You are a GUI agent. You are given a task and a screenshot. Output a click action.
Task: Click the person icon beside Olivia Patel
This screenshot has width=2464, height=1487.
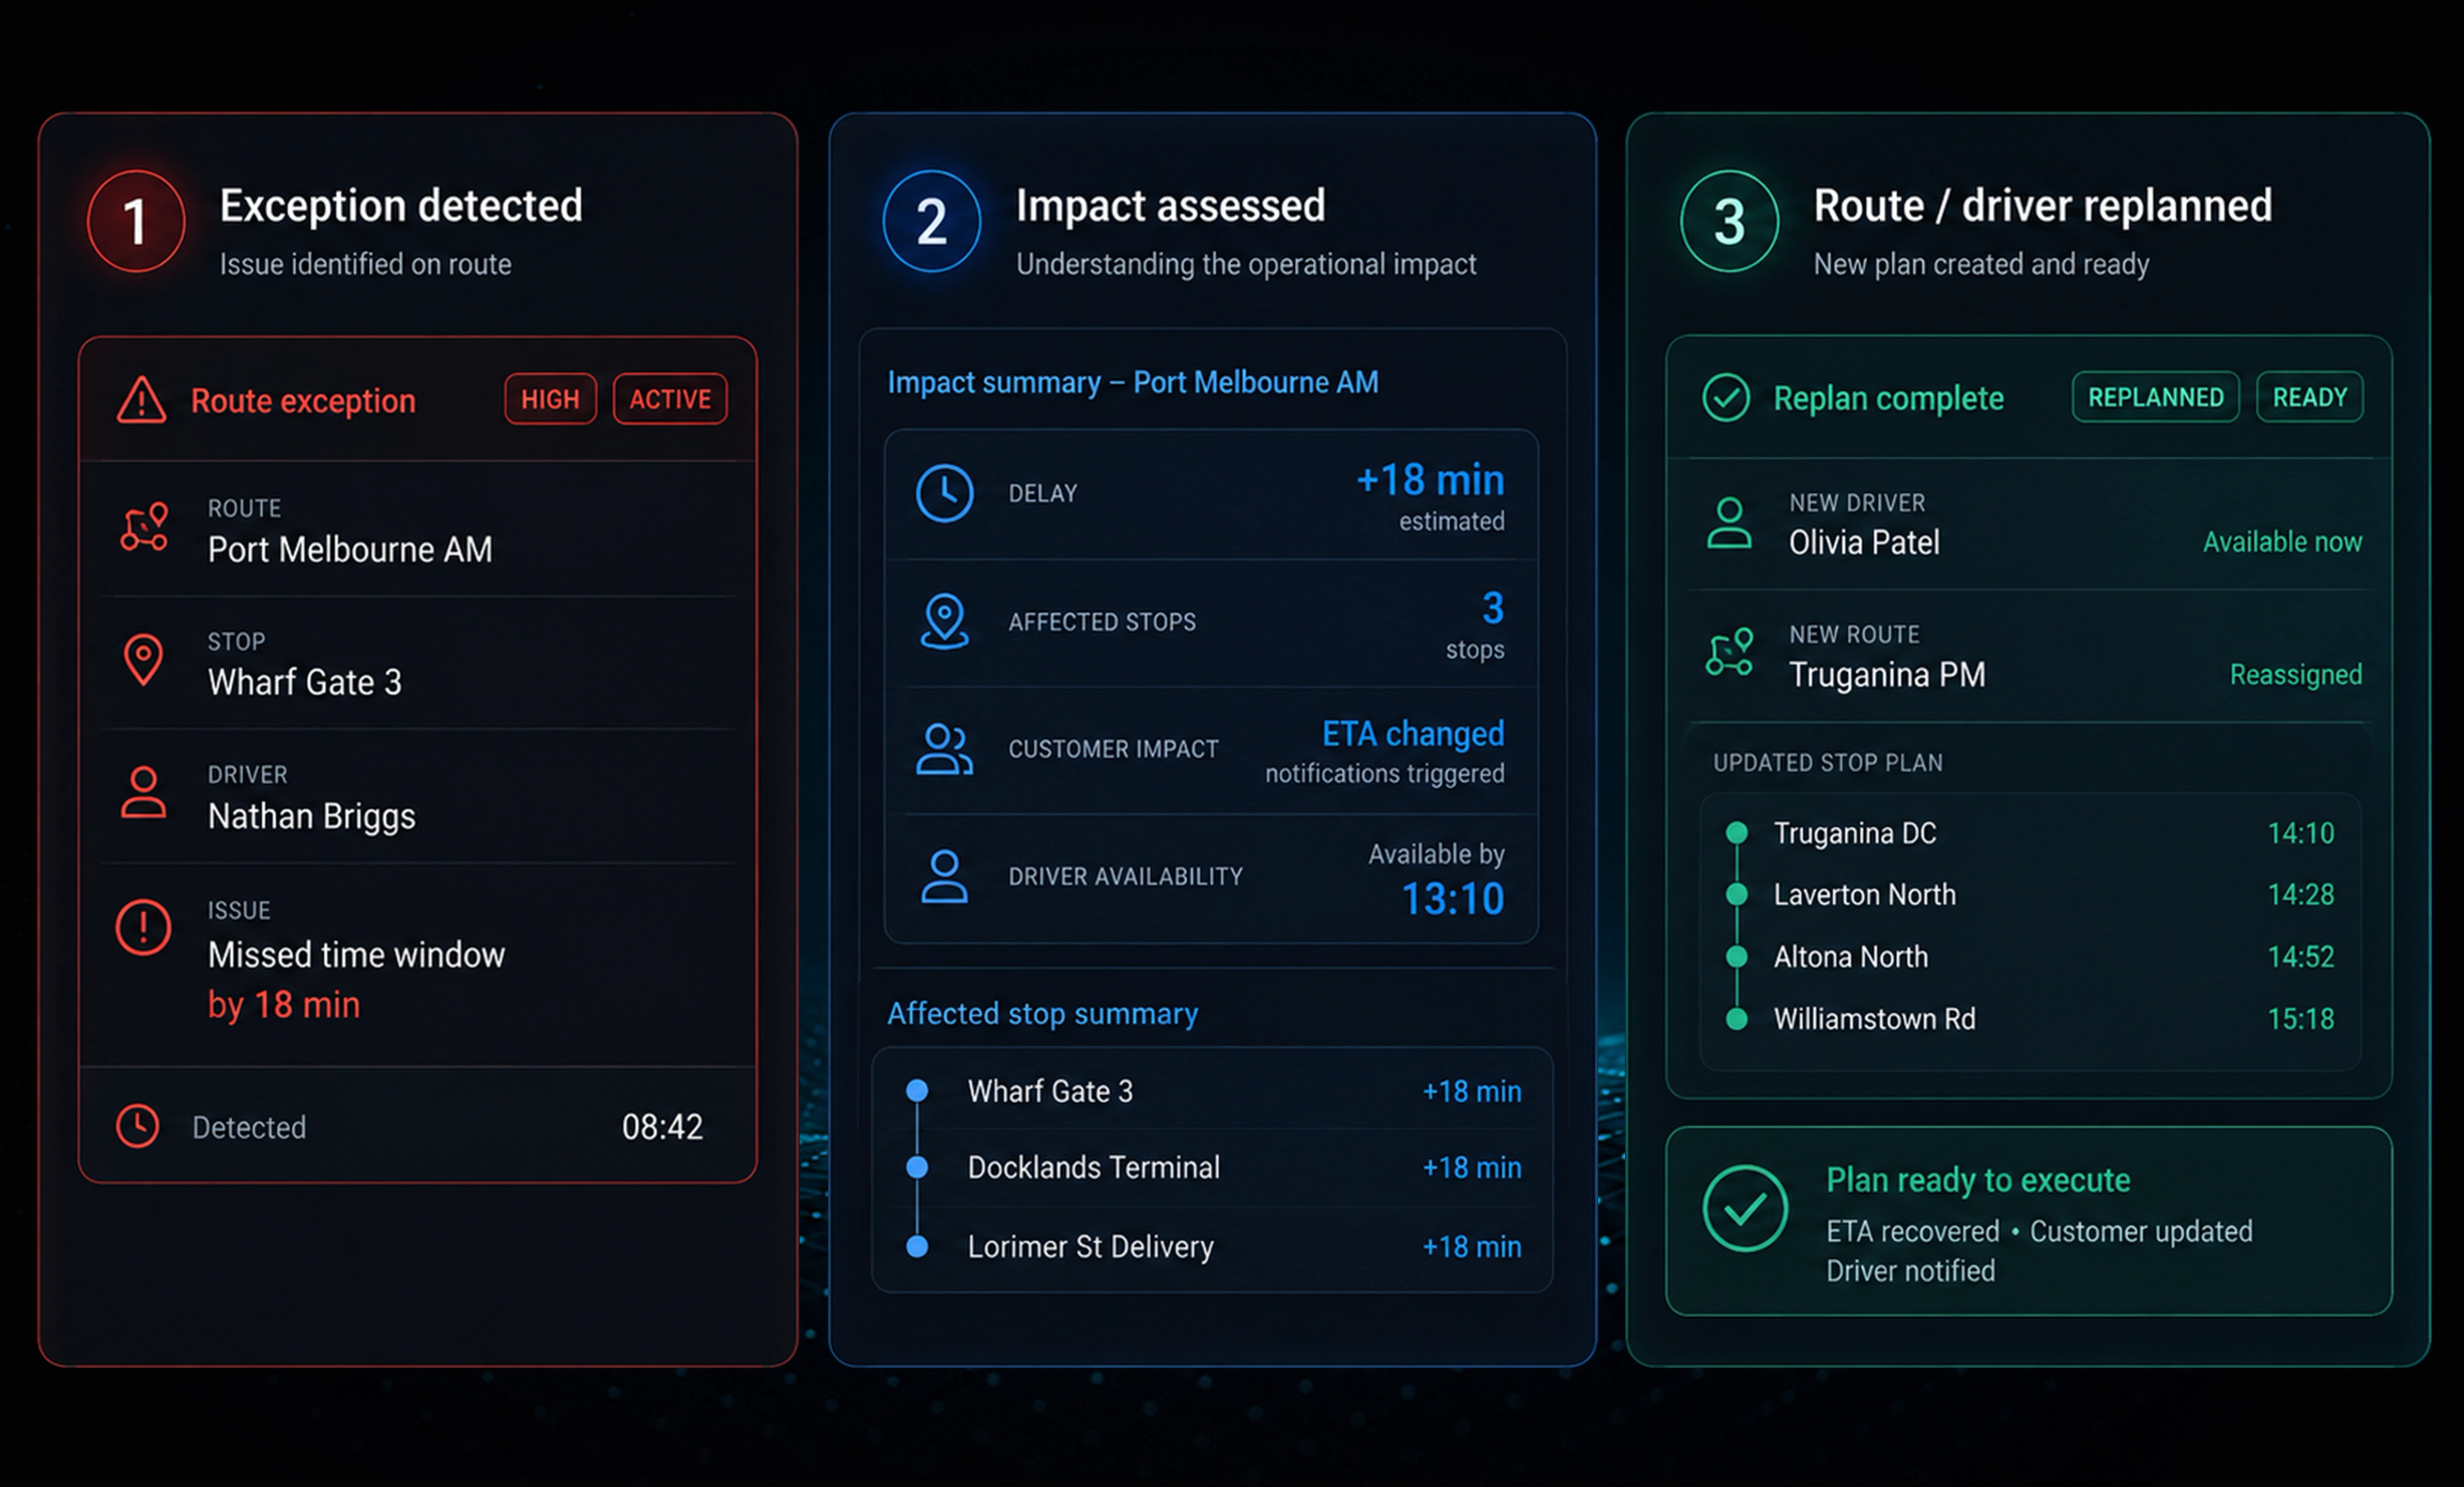(x=1729, y=523)
